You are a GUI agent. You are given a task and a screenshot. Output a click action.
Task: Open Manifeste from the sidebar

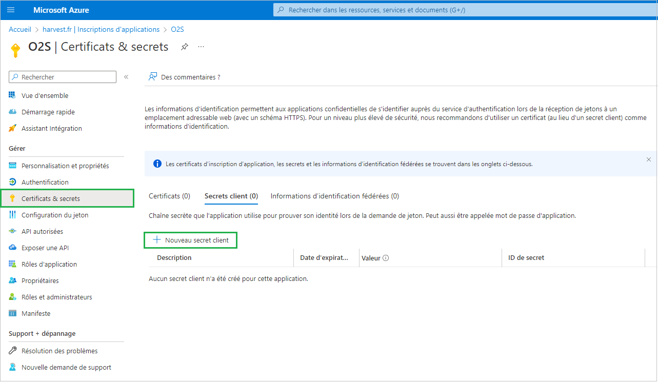coord(36,313)
